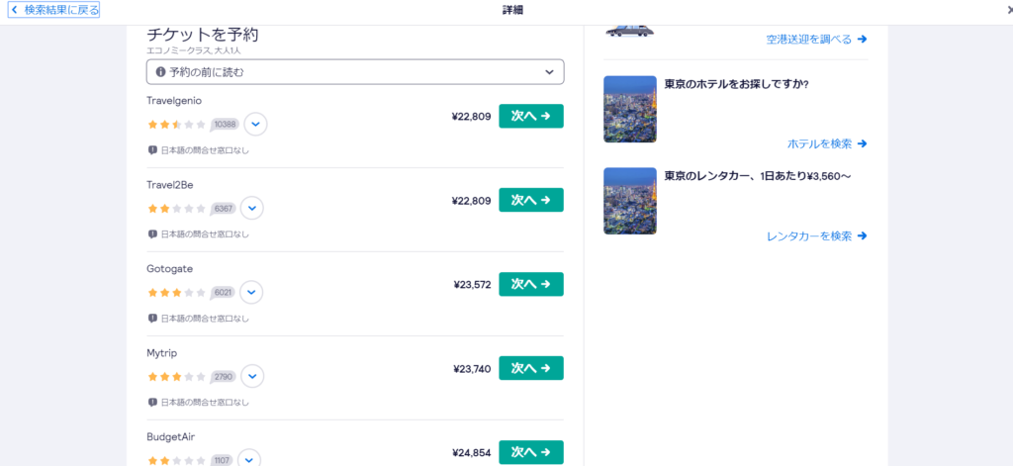Click the speech bubble icon under Gotogate
Viewport: 1013px width, 466px height.
152,318
